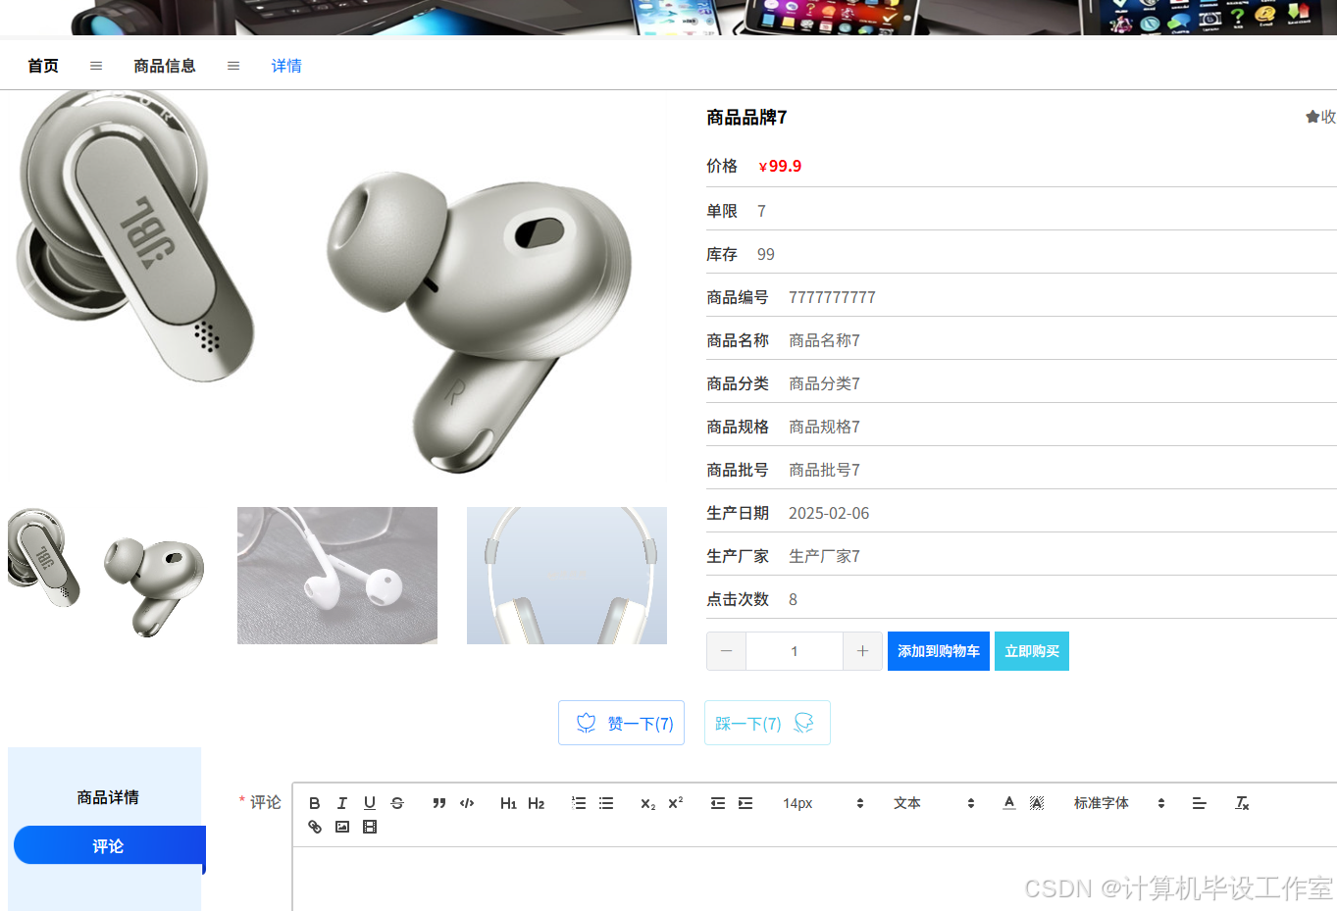Apply Heading 2 style

[537, 803]
